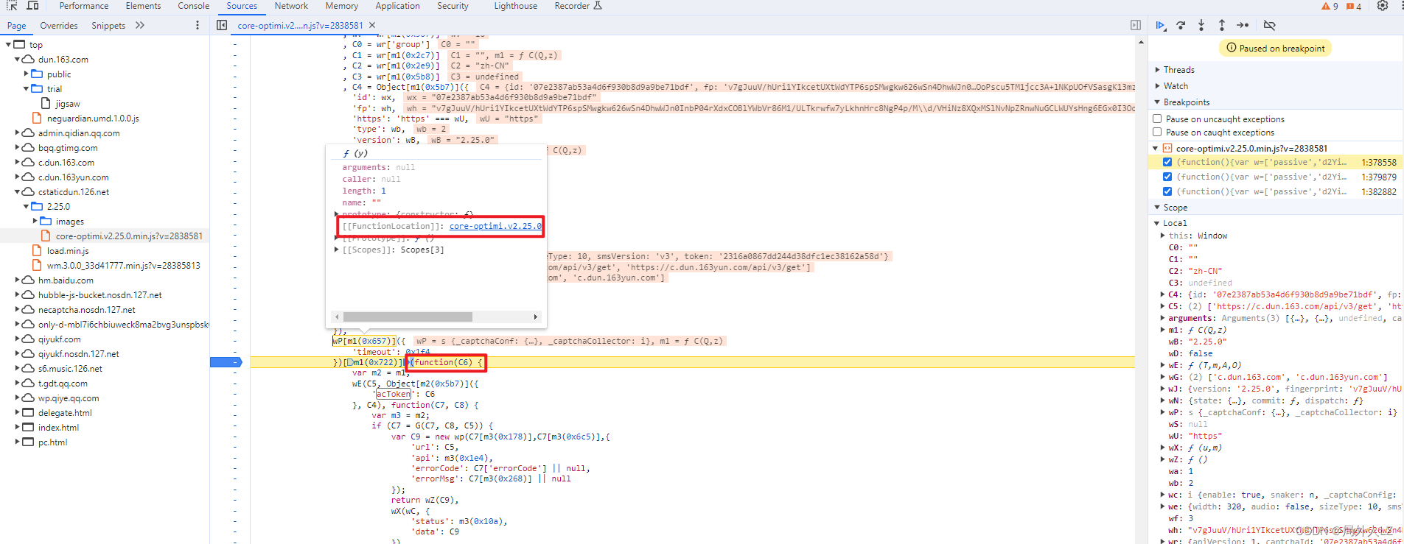Viewport: 1404px width, 544px height.
Task: Deactivate breakpoints icon
Action: (1269, 25)
